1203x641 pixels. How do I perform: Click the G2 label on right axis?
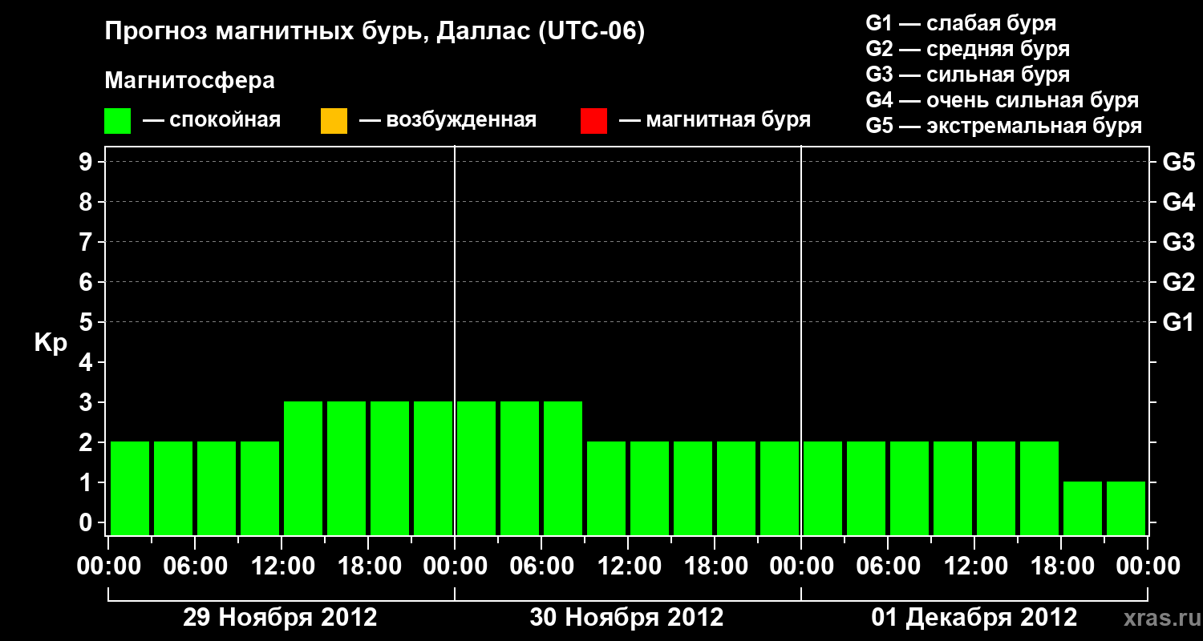point(1178,283)
